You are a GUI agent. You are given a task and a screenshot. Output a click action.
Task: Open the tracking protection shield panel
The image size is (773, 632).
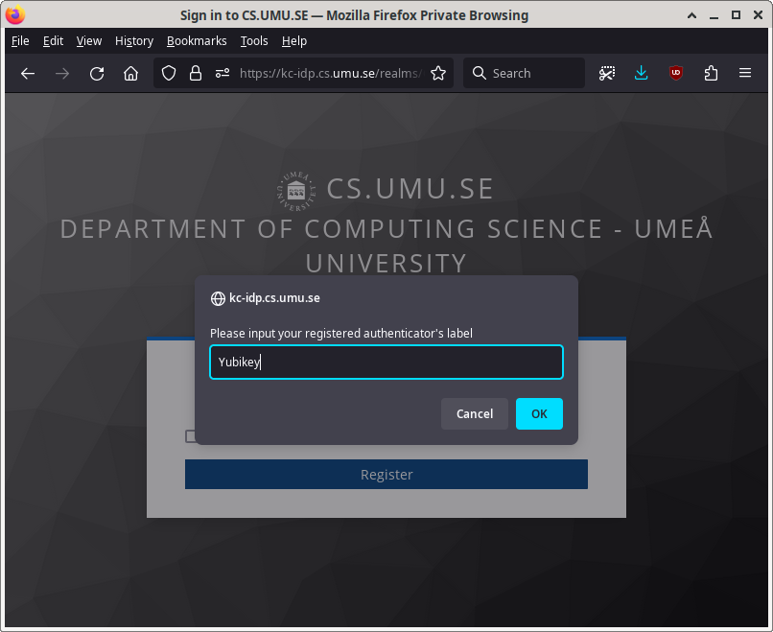click(169, 74)
